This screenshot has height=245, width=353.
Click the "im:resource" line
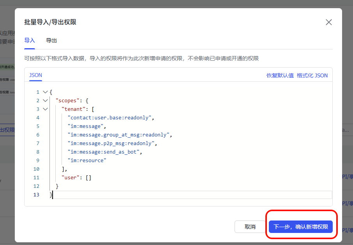pos(87,160)
